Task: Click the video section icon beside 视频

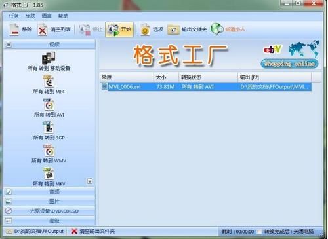Action: click(9, 45)
